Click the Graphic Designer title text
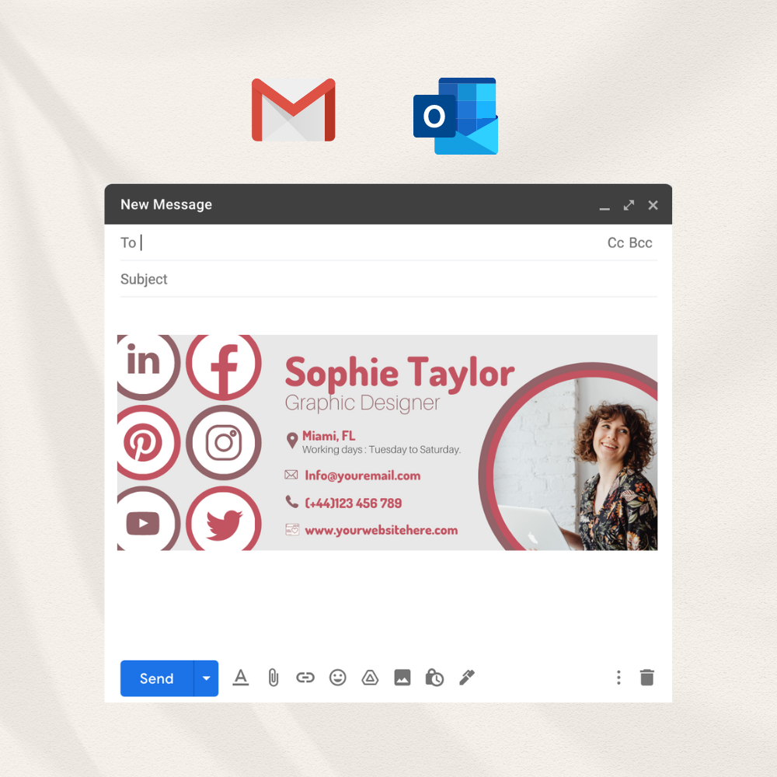The image size is (777, 777). [362, 402]
